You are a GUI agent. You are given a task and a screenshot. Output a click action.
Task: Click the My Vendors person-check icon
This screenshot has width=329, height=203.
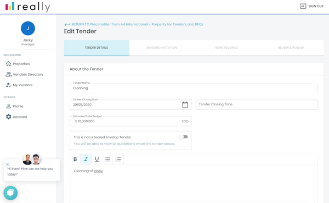point(8,85)
